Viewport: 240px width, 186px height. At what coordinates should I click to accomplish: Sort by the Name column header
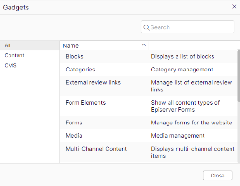tap(104, 45)
